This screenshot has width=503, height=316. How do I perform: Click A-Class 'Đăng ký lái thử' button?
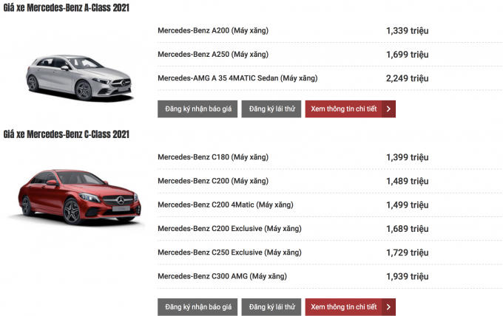tap(271, 109)
